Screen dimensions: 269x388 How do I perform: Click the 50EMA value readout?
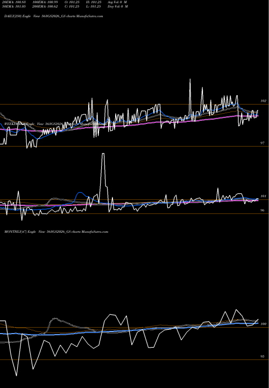click(14, 6)
